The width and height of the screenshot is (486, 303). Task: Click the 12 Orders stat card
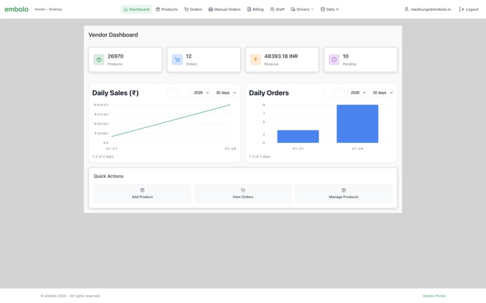pyautogui.click(x=204, y=60)
